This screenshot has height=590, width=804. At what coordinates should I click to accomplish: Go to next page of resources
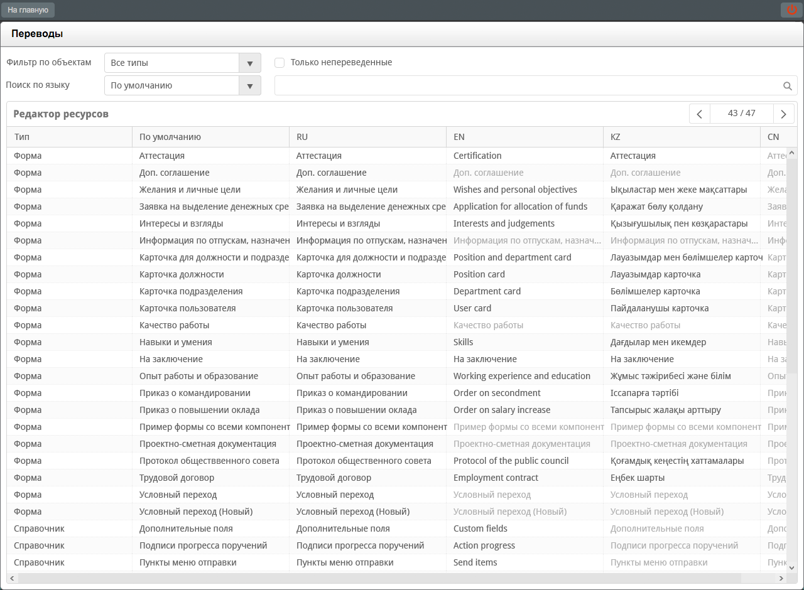tap(783, 114)
